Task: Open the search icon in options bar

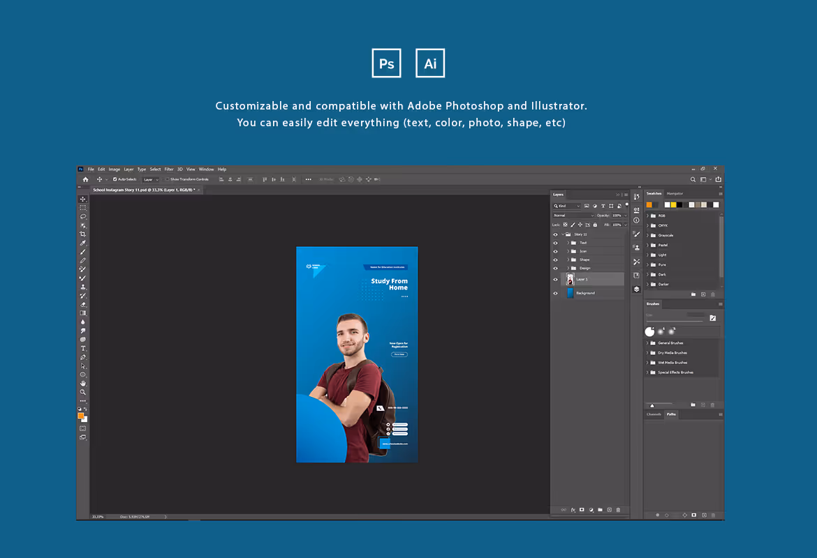Action: 693,179
